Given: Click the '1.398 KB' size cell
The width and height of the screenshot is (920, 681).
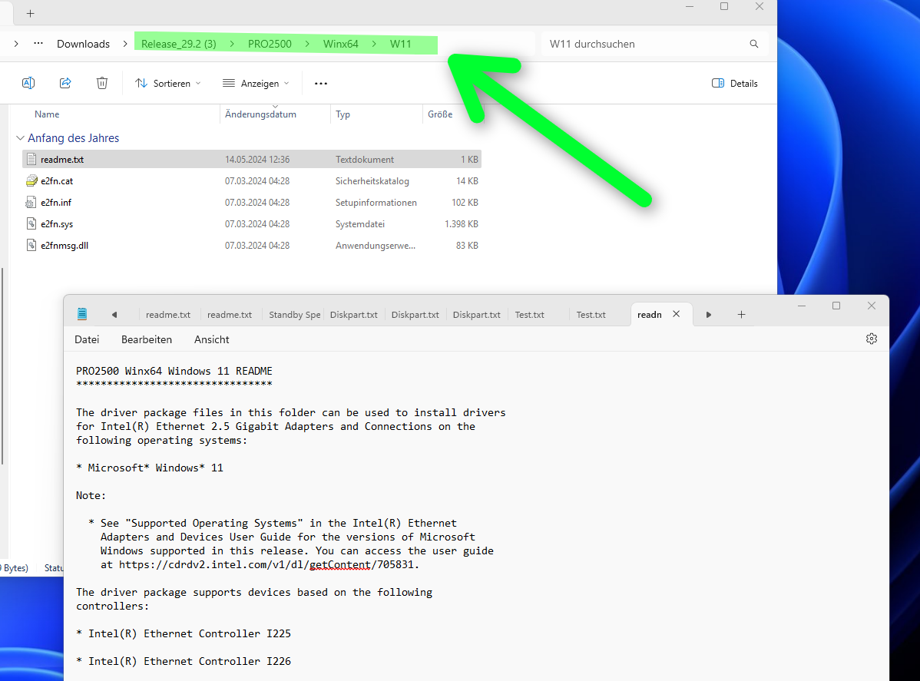Looking at the screenshot, I should [x=462, y=224].
